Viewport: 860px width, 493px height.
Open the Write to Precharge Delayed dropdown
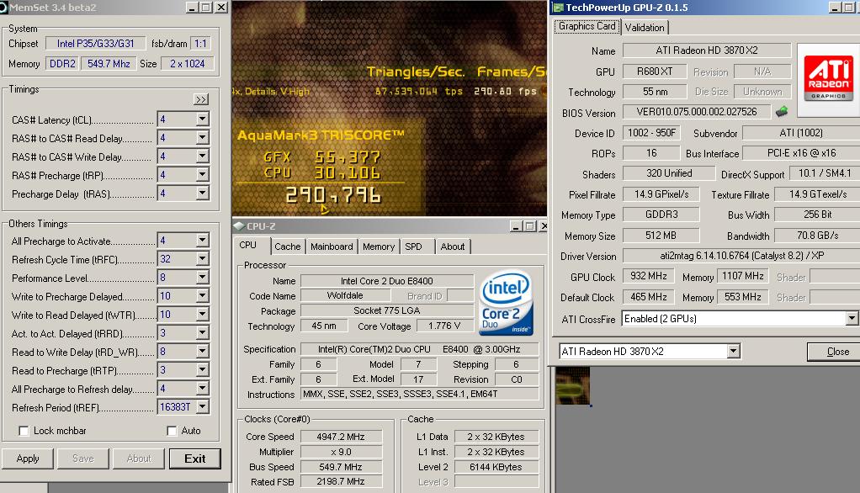click(203, 296)
